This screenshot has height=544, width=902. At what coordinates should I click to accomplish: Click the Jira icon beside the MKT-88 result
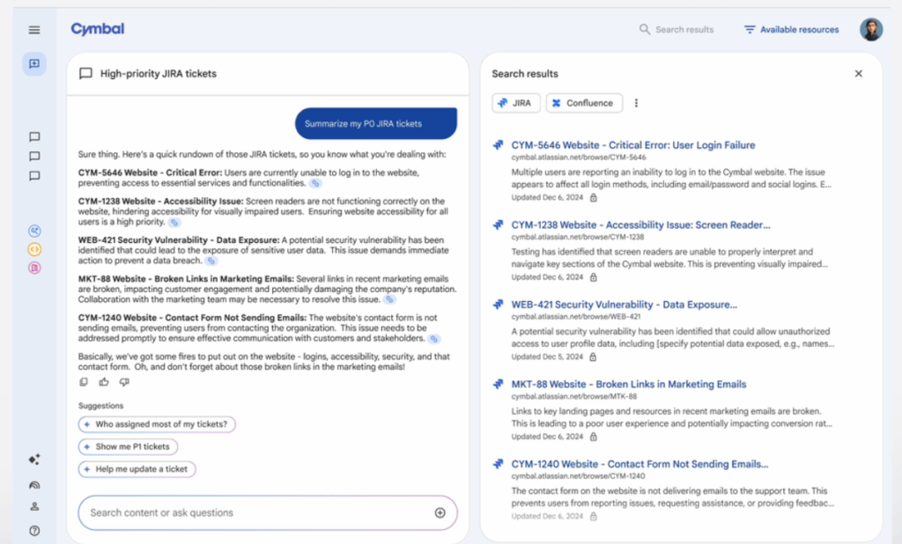499,384
